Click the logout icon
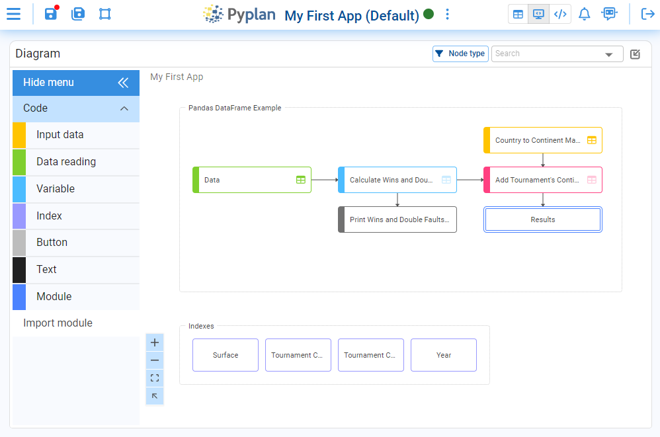Screen dimensions: 660x437 coord(647,14)
